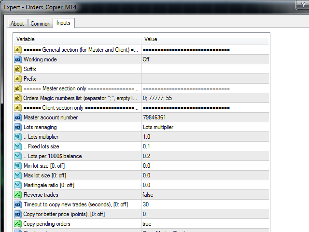Click the integer icon beside Lots managing
Screen dimensions: 309x232
(18, 127)
